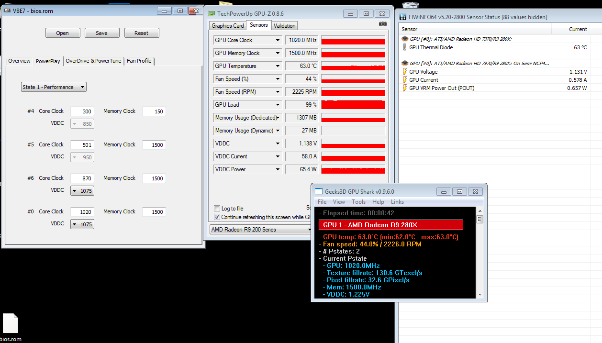Toggle the Log to file checkbox

click(217, 209)
